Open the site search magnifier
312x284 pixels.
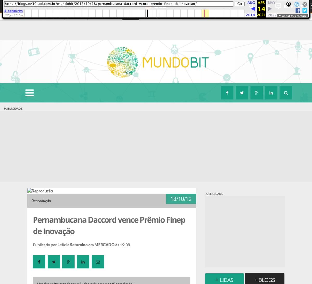point(286,93)
